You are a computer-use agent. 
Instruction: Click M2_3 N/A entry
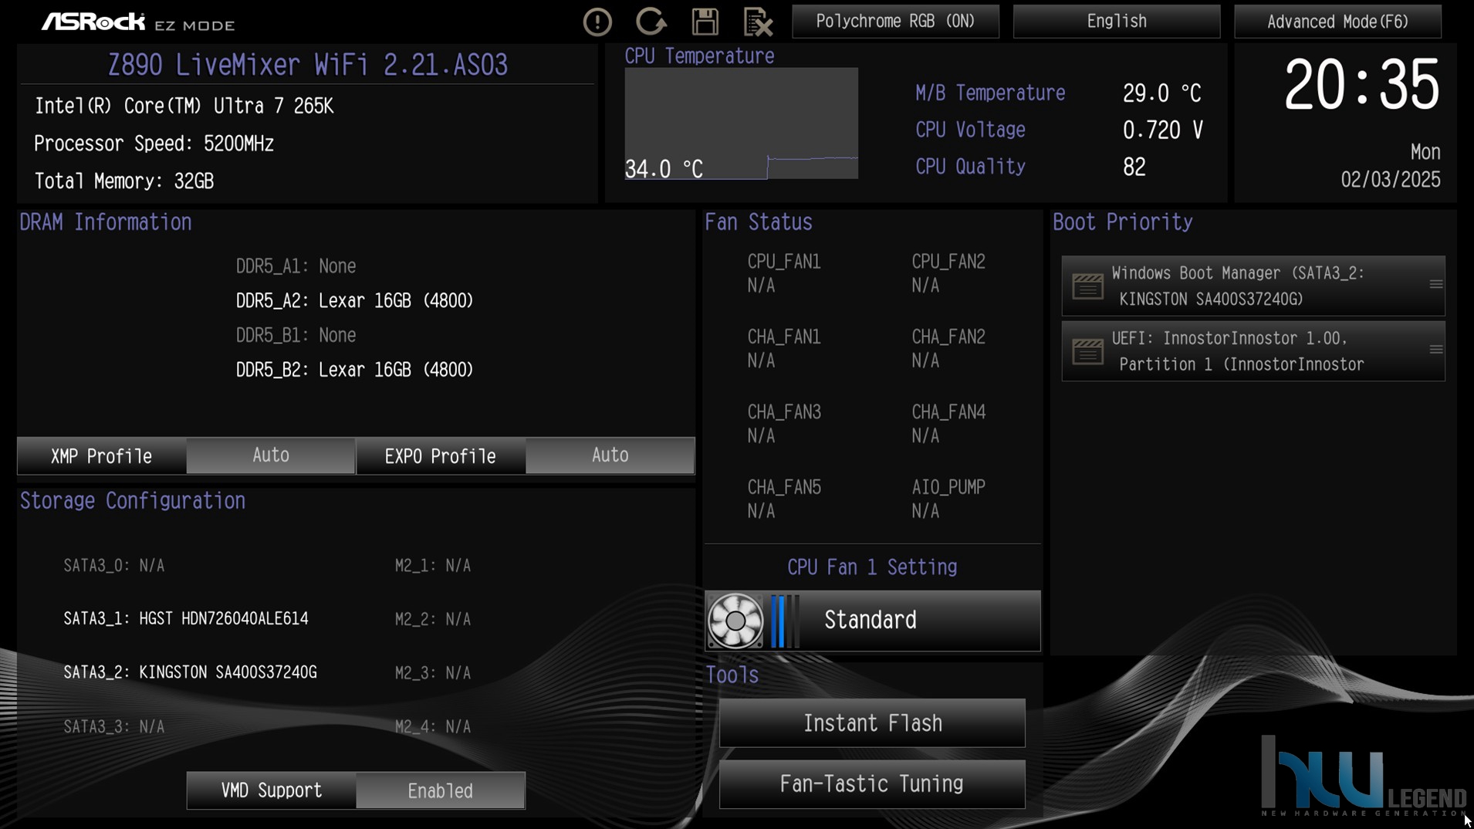point(433,673)
